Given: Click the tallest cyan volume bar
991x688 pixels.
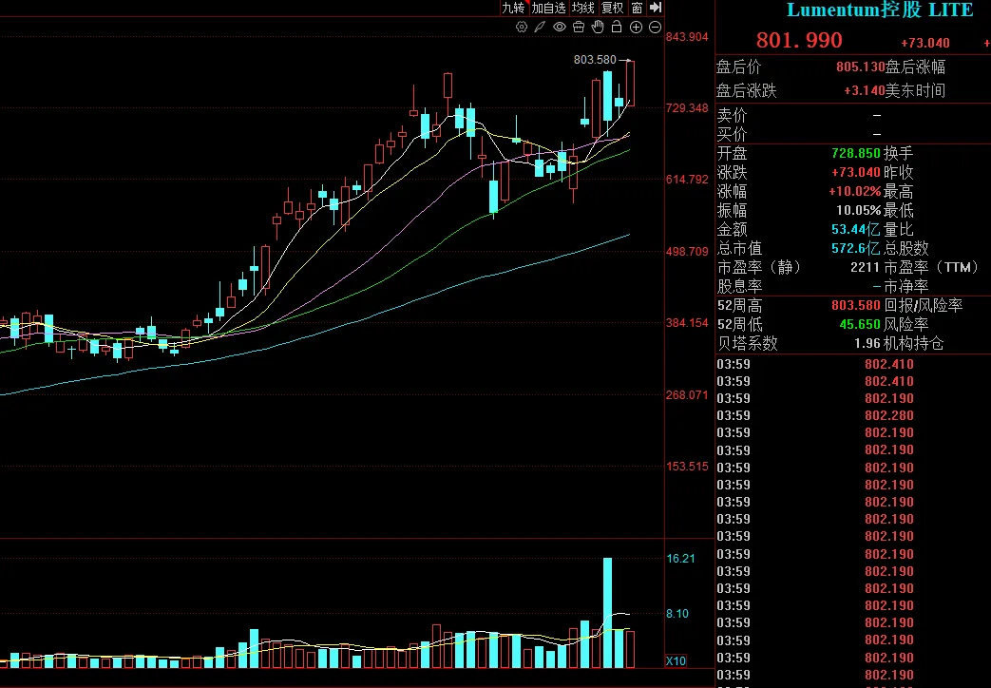Looking at the screenshot, I should pos(607,613).
